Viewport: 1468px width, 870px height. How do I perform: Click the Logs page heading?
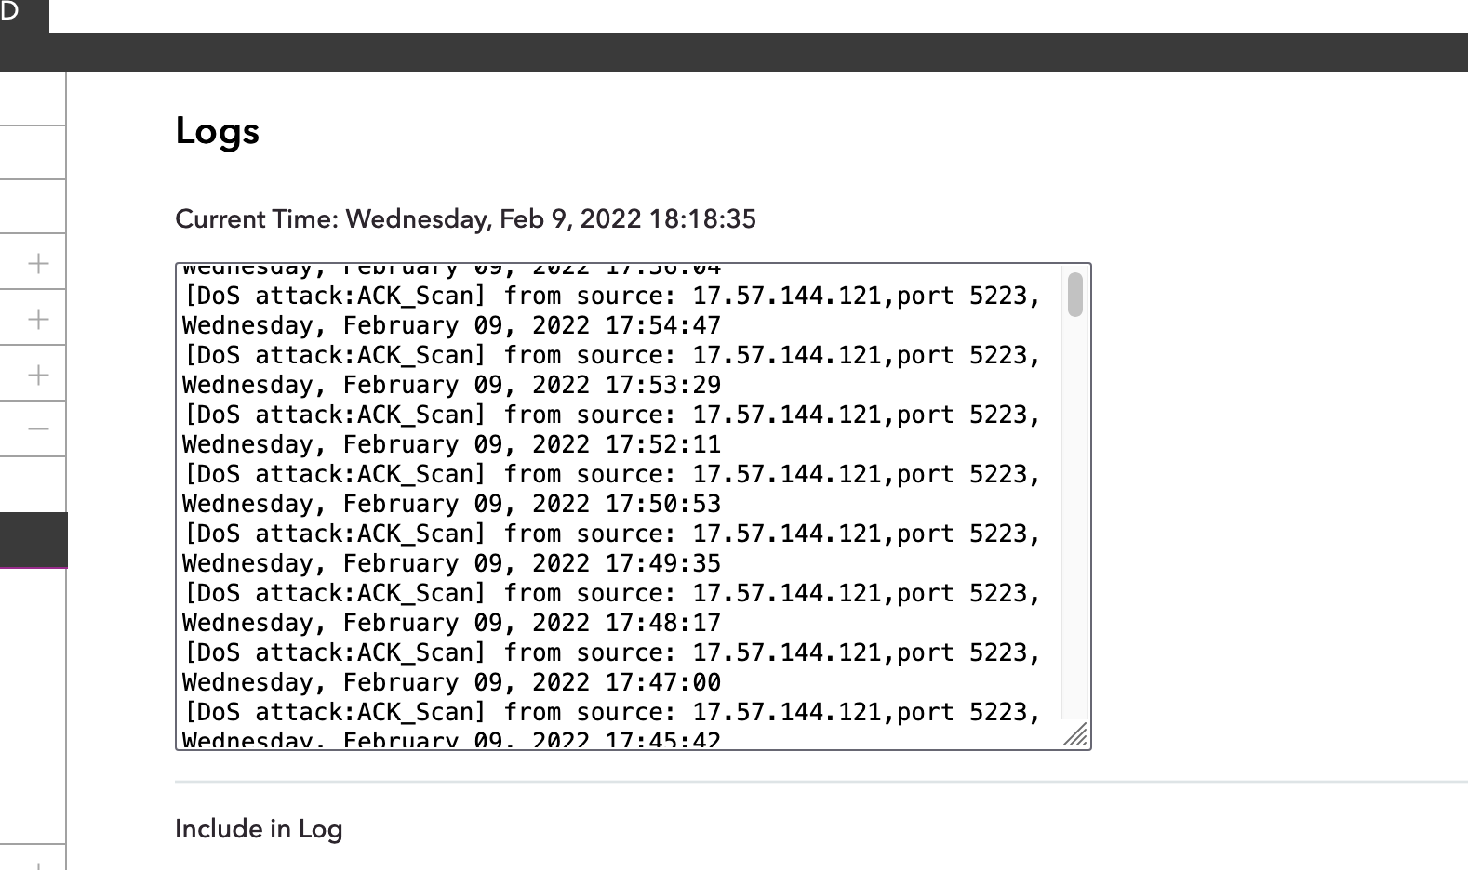pos(218,131)
